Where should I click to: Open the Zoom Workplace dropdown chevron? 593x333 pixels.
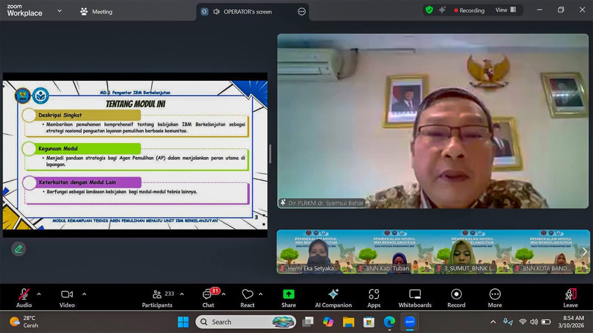click(x=60, y=11)
